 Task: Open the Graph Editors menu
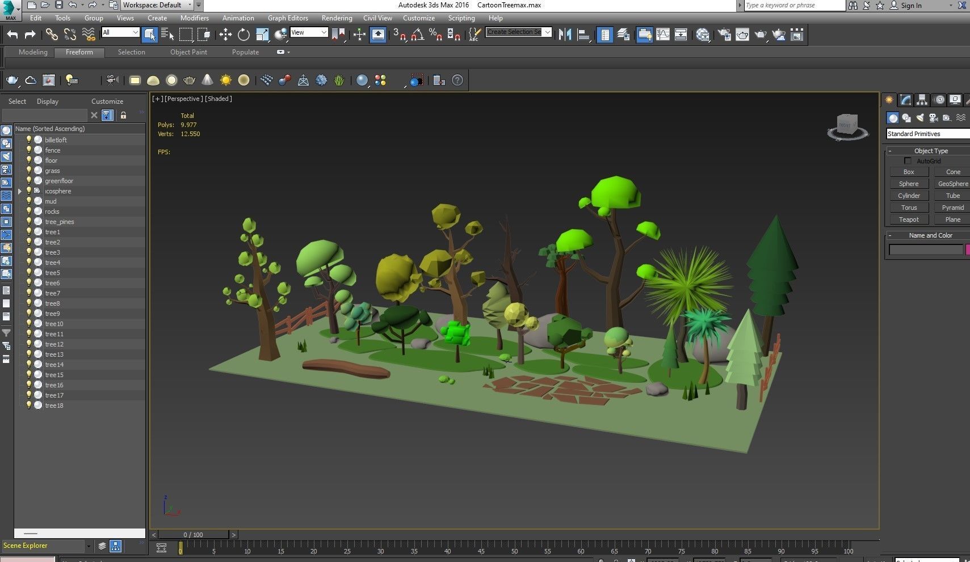tap(288, 18)
